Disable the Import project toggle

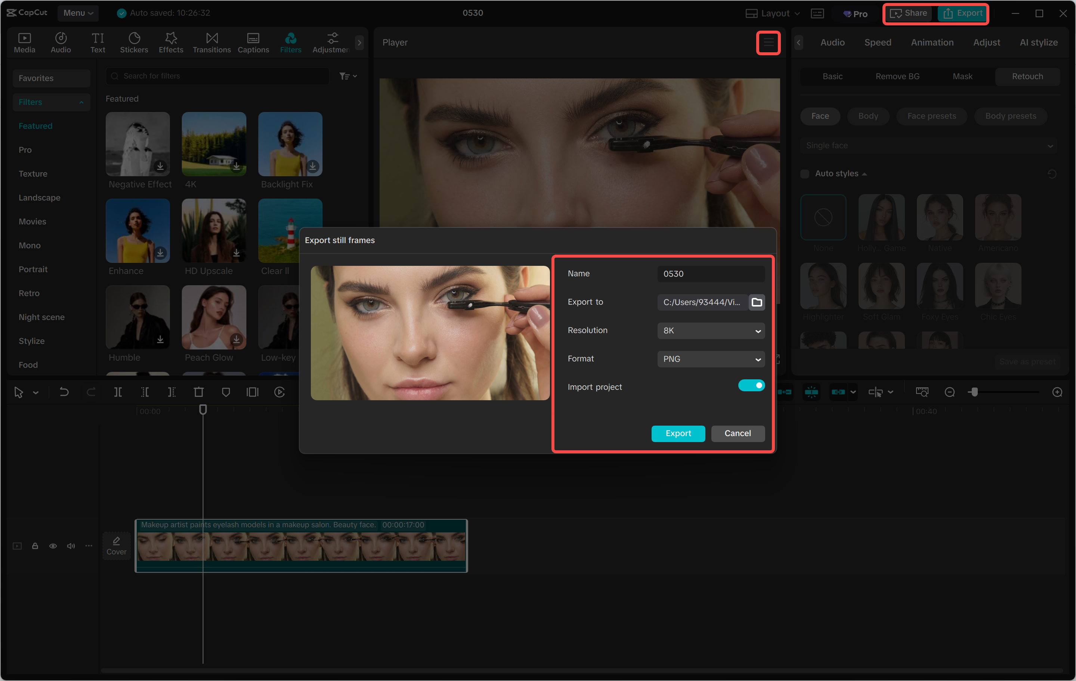click(752, 385)
